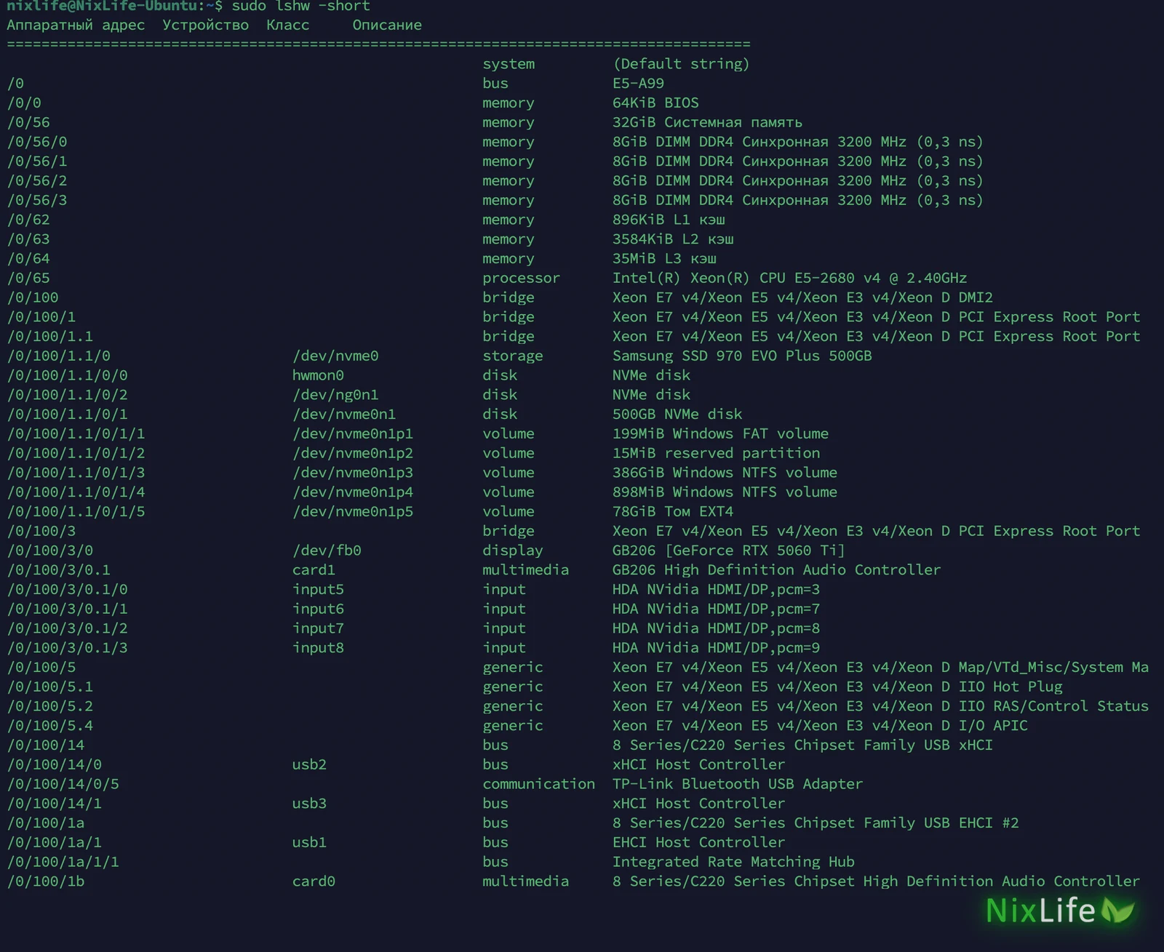
Task: Click the 'USB xHCI' chipset description
Action: tap(802, 745)
